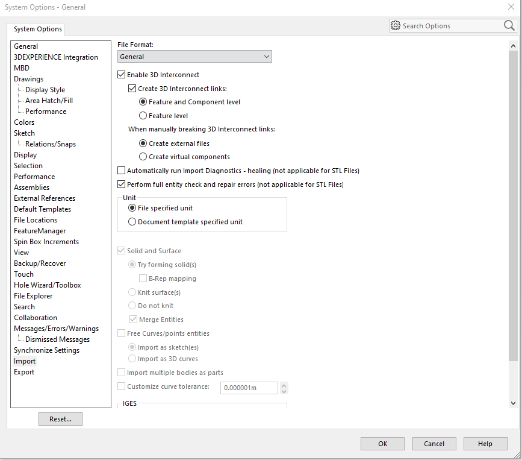This screenshot has width=522, height=460.
Task: Choose Create virtual components option
Action: [143, 157]
